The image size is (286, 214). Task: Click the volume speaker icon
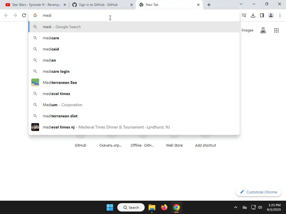click(x=260, y=207)
